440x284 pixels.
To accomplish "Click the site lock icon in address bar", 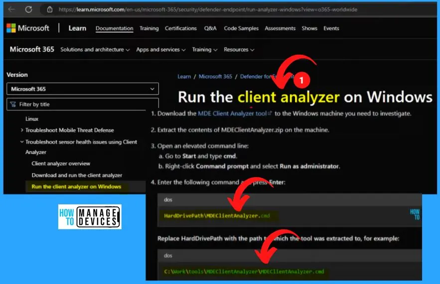I will coord(50,9).
